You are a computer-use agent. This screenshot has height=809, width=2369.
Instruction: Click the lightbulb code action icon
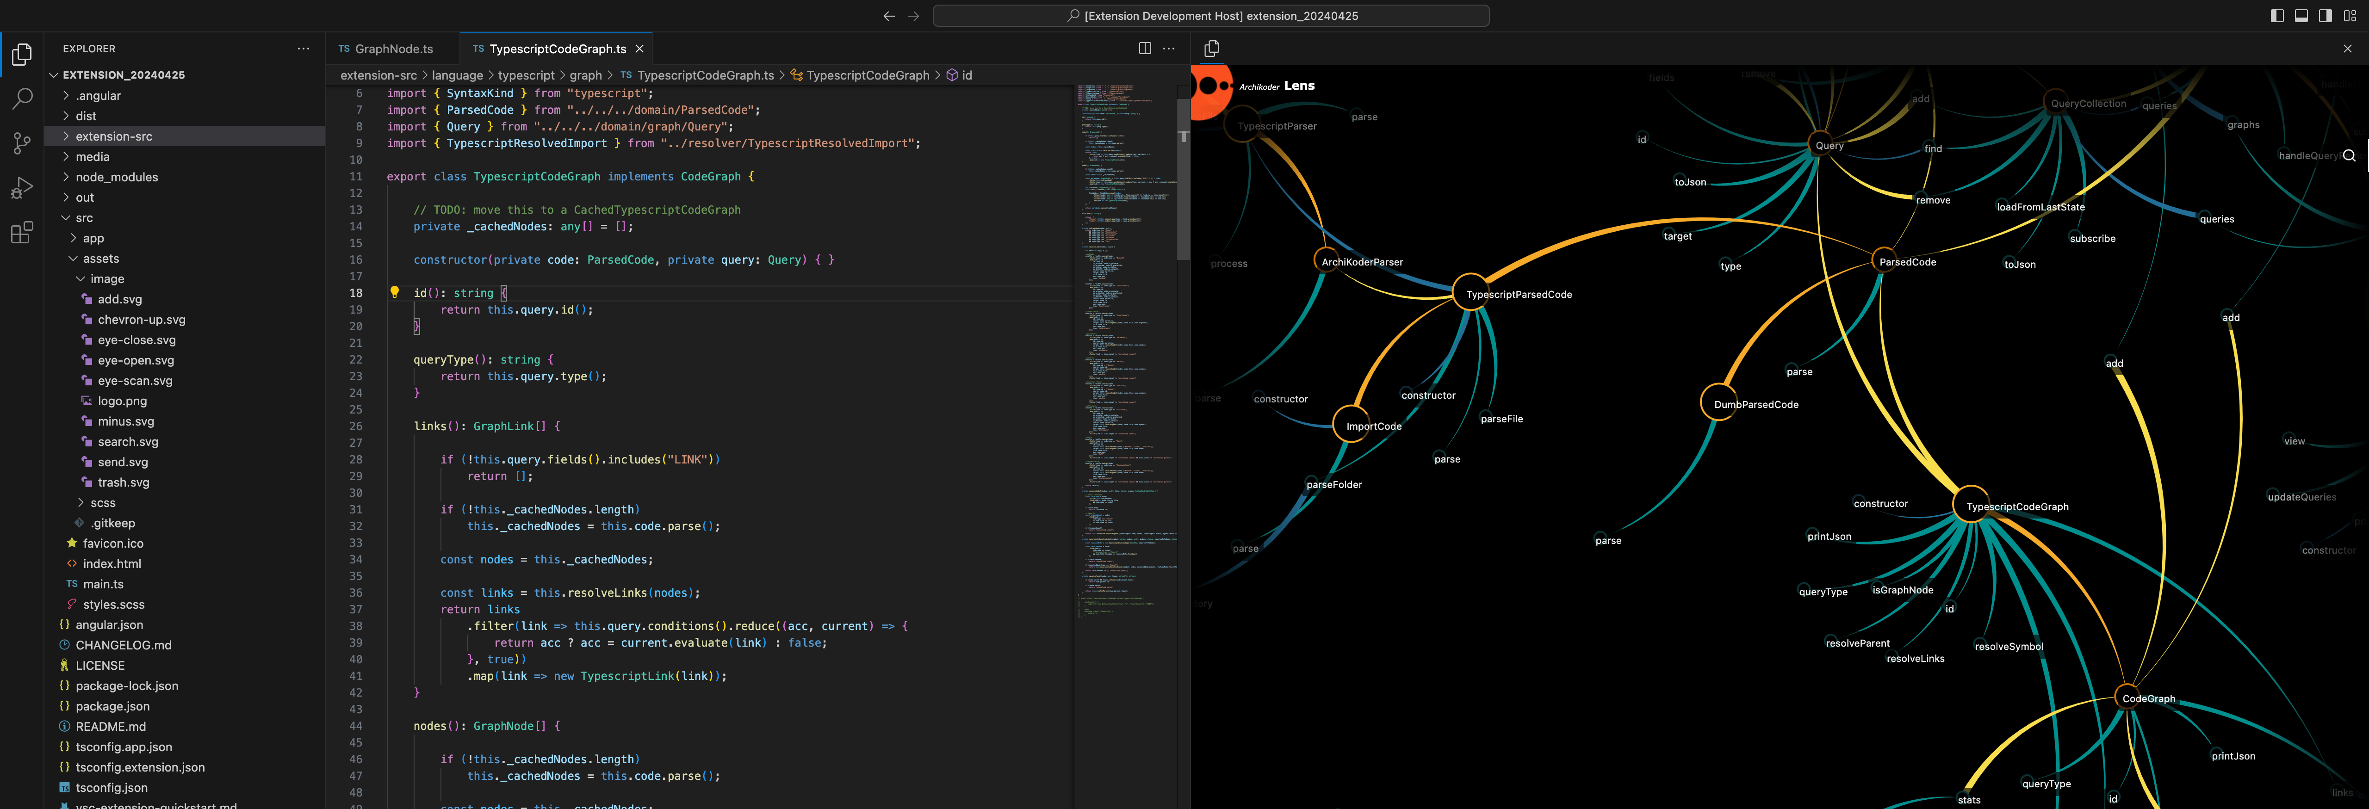coord(395,292)
